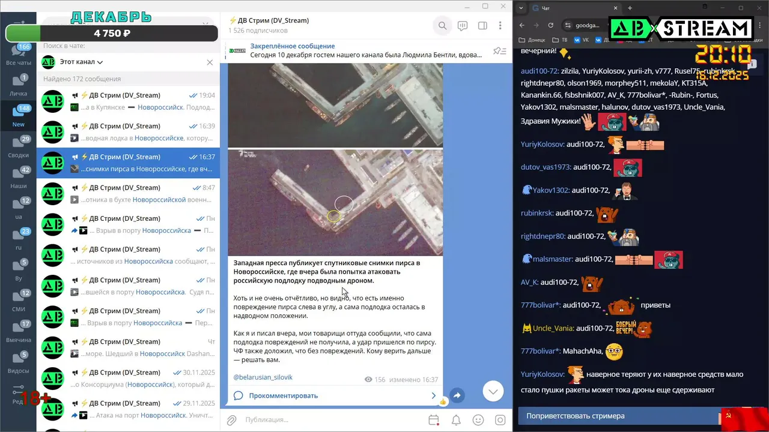Open the Личка folder
Image resolution: width=769 pixels, height=432 pixels.
coord(18,86)
